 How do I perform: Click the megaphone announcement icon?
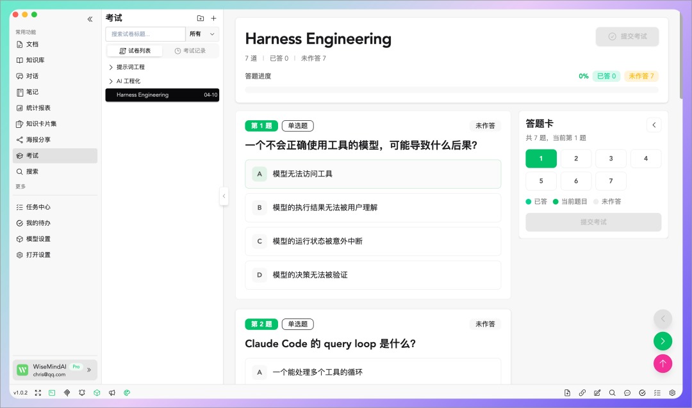point(112,393)
